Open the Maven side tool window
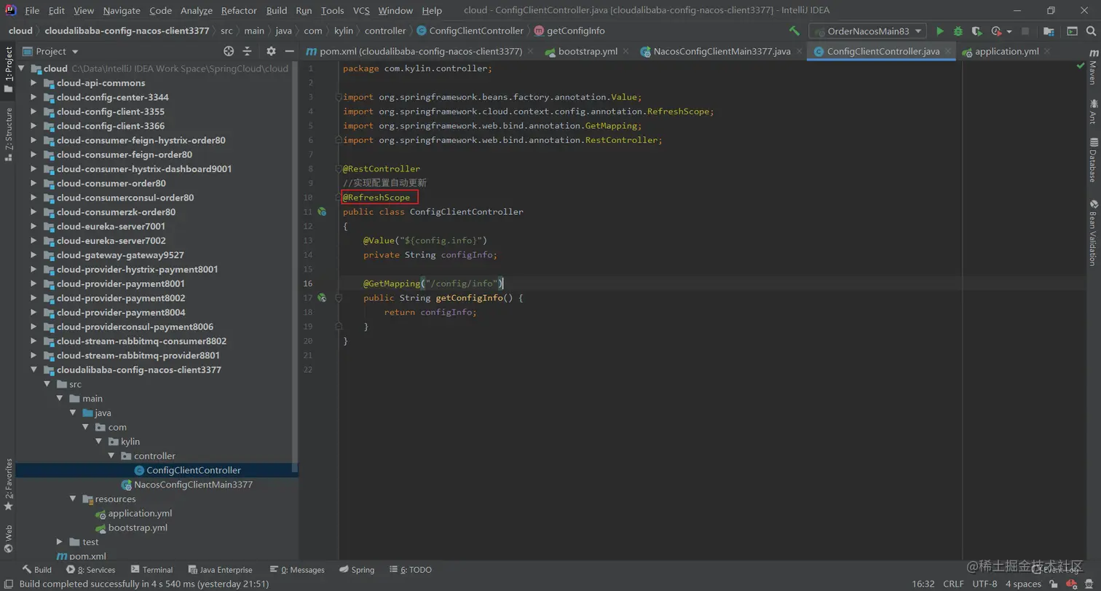This screenshot has height=591, width=1101. (x=1092, y=67)
